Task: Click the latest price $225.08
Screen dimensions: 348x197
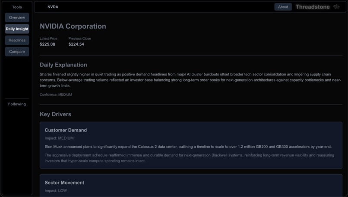Action: pos(47,44)
